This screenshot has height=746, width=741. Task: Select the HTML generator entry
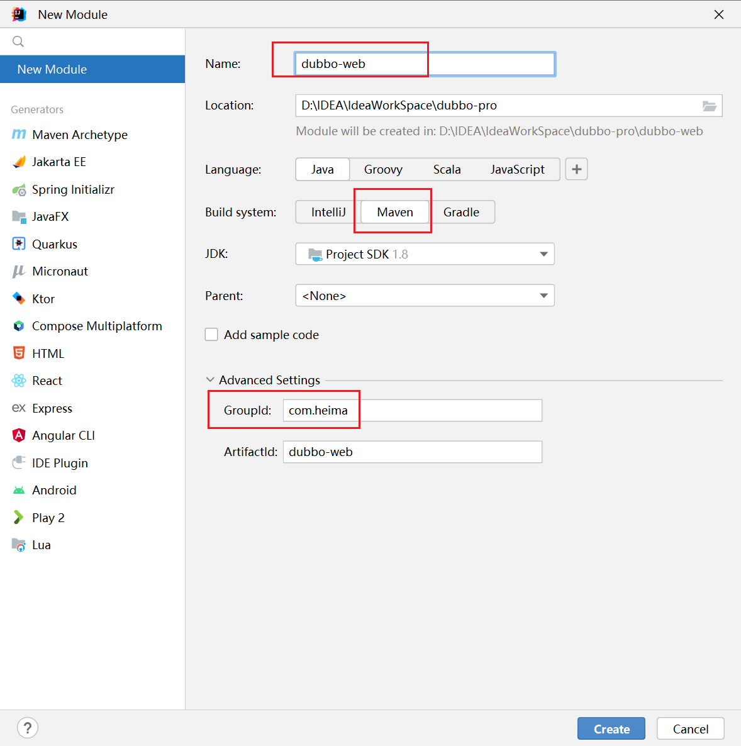[x=92, y=354]
